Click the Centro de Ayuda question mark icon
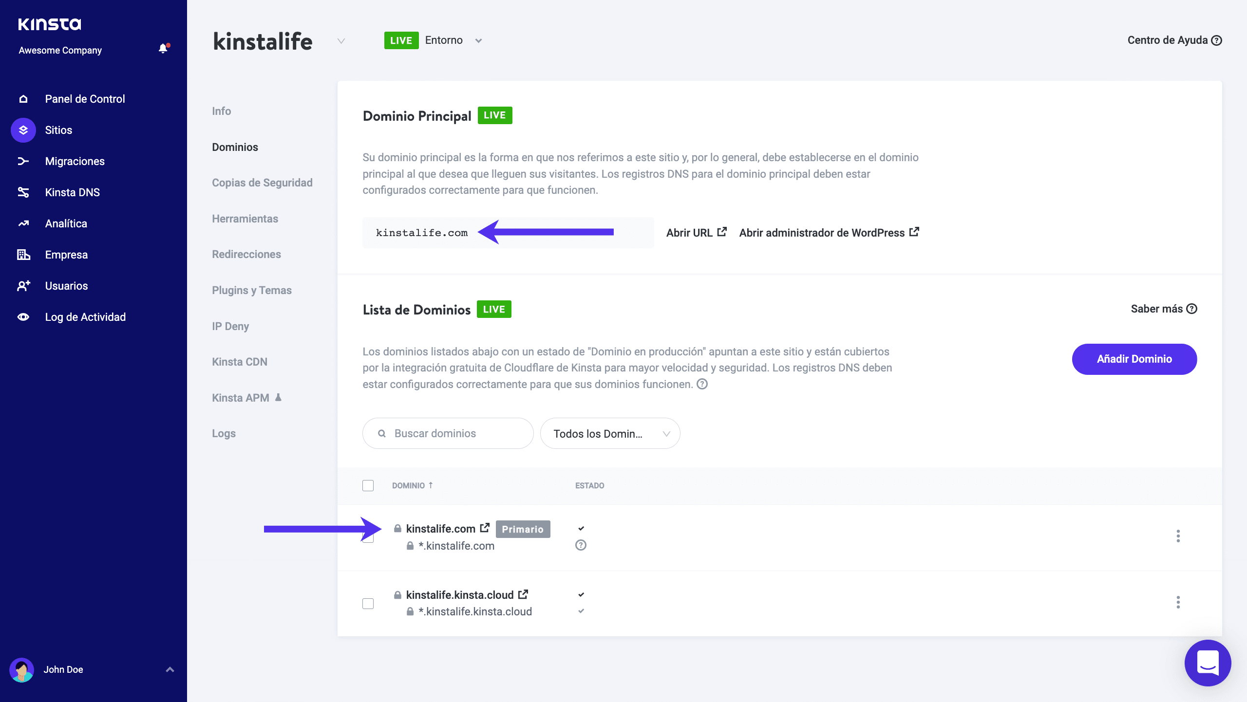 pyautogui.click(x=1217, y=40)
